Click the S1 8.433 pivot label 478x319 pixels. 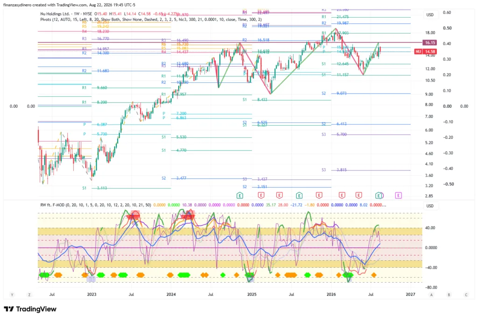(x=255, y=100)
